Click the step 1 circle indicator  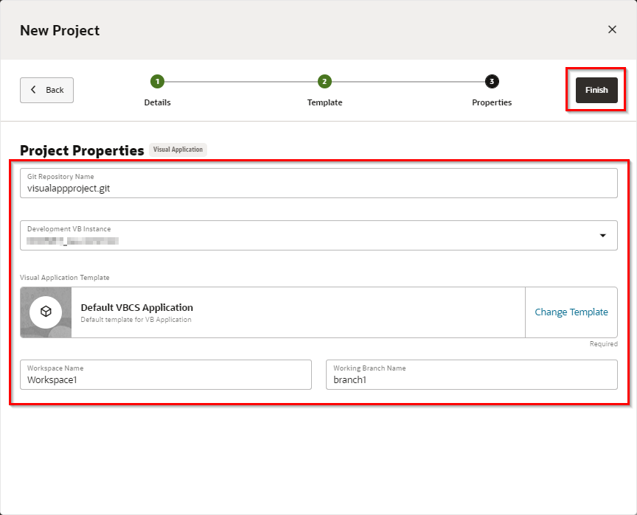157,82
